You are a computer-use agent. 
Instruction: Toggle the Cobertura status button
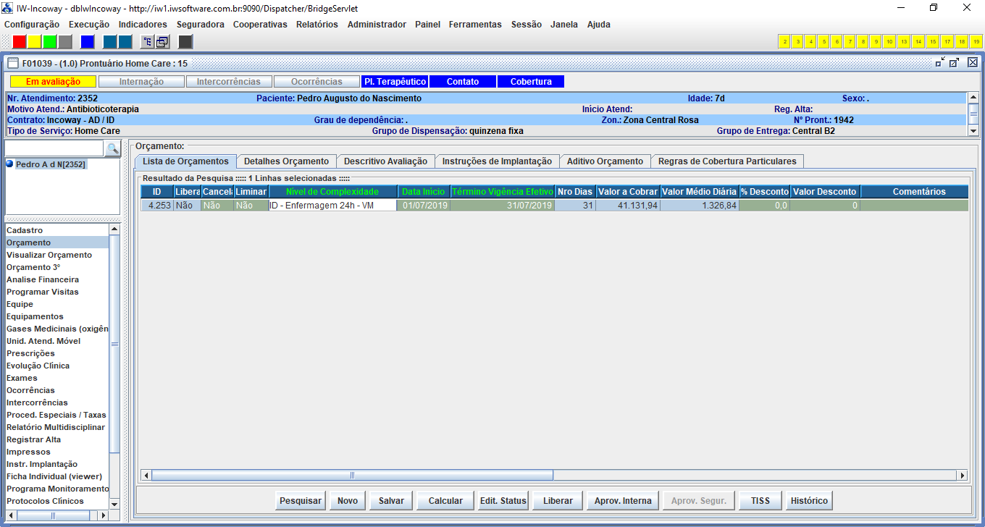[x=531, y=82]
